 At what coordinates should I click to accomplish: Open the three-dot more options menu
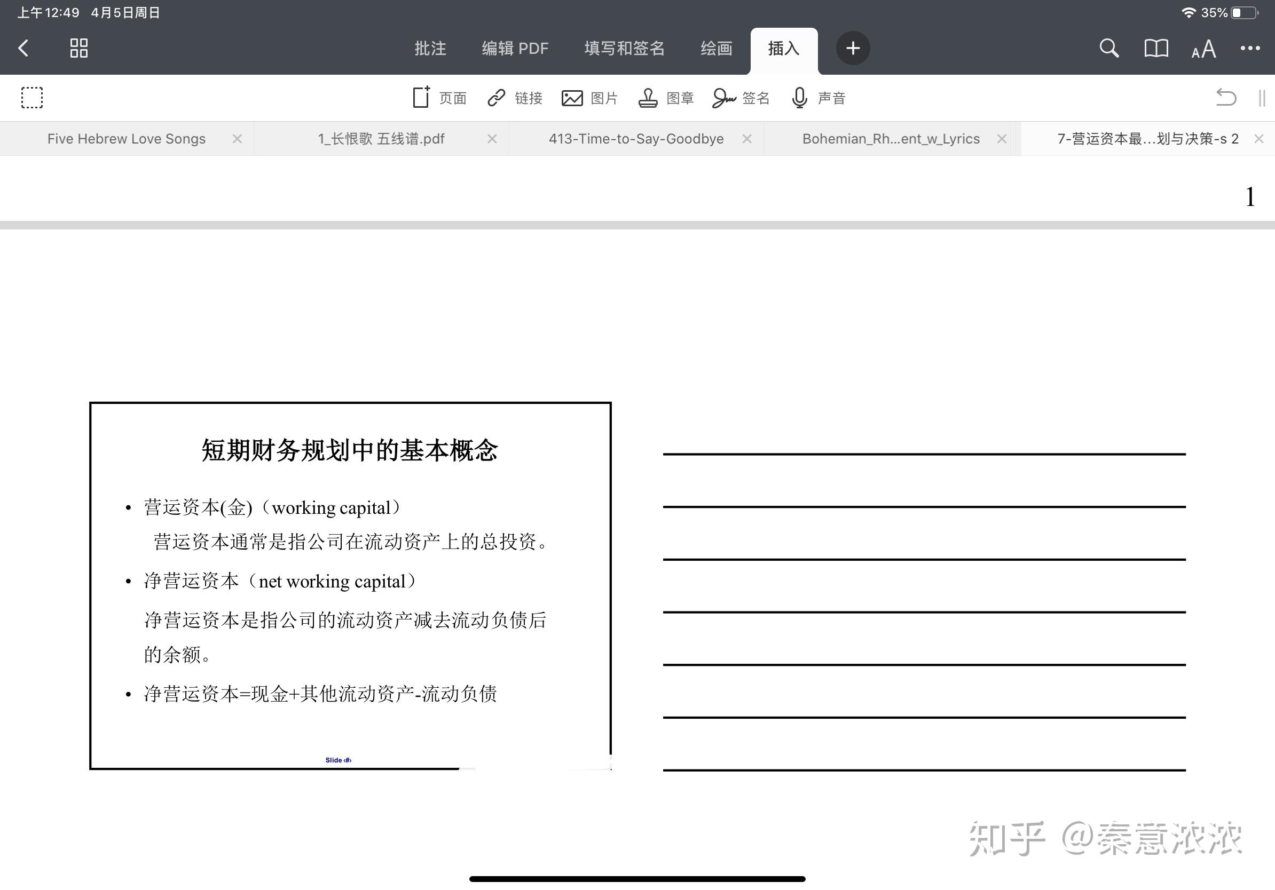(x=1250, y=48)
